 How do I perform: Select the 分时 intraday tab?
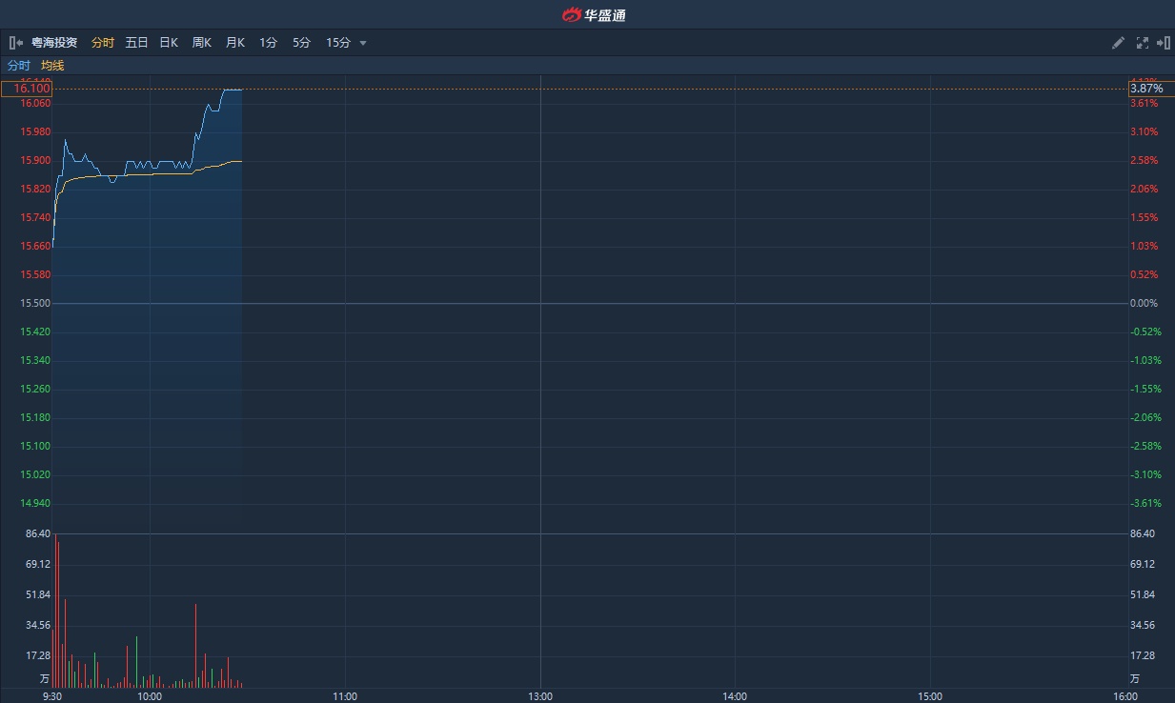pos(102,43)
